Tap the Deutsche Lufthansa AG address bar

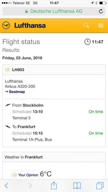tap(54, 11)
